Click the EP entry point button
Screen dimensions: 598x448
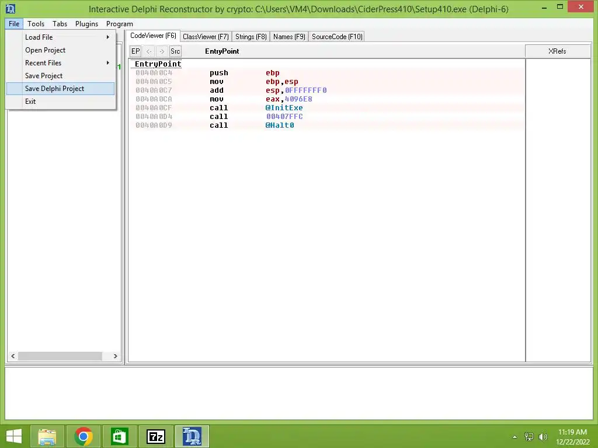pyautogui.click(x=135, y=51)
